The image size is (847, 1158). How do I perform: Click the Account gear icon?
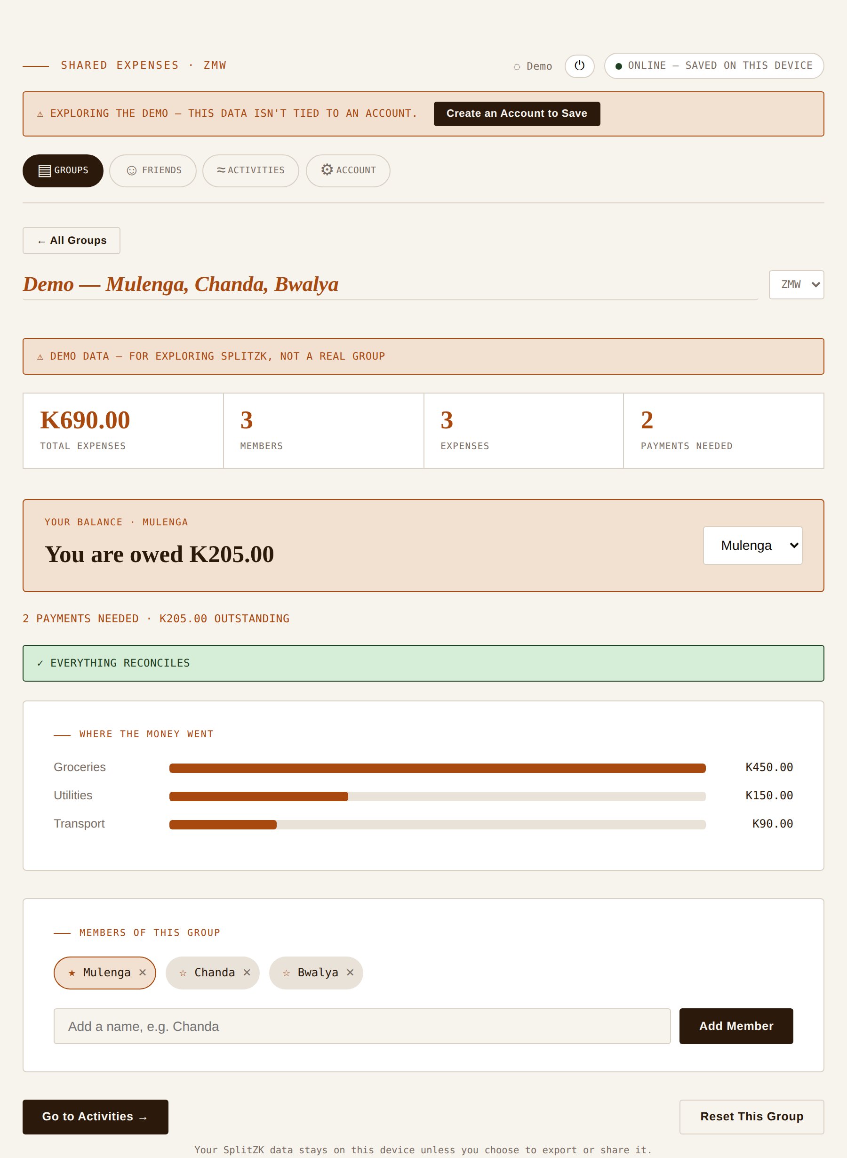[x=327, y=170]
